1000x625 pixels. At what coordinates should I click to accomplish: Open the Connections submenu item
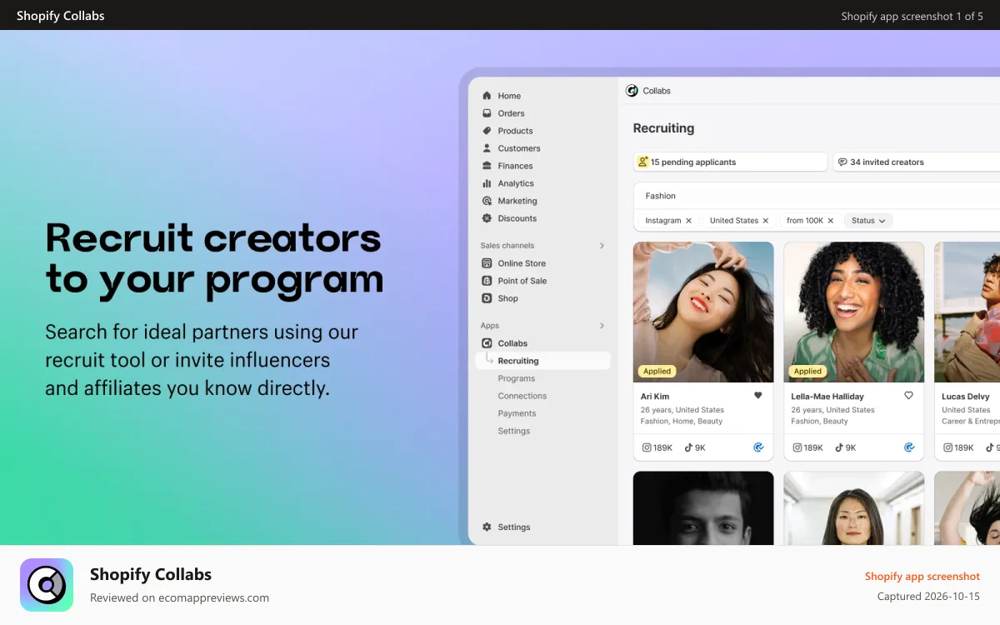pos(522,396)
